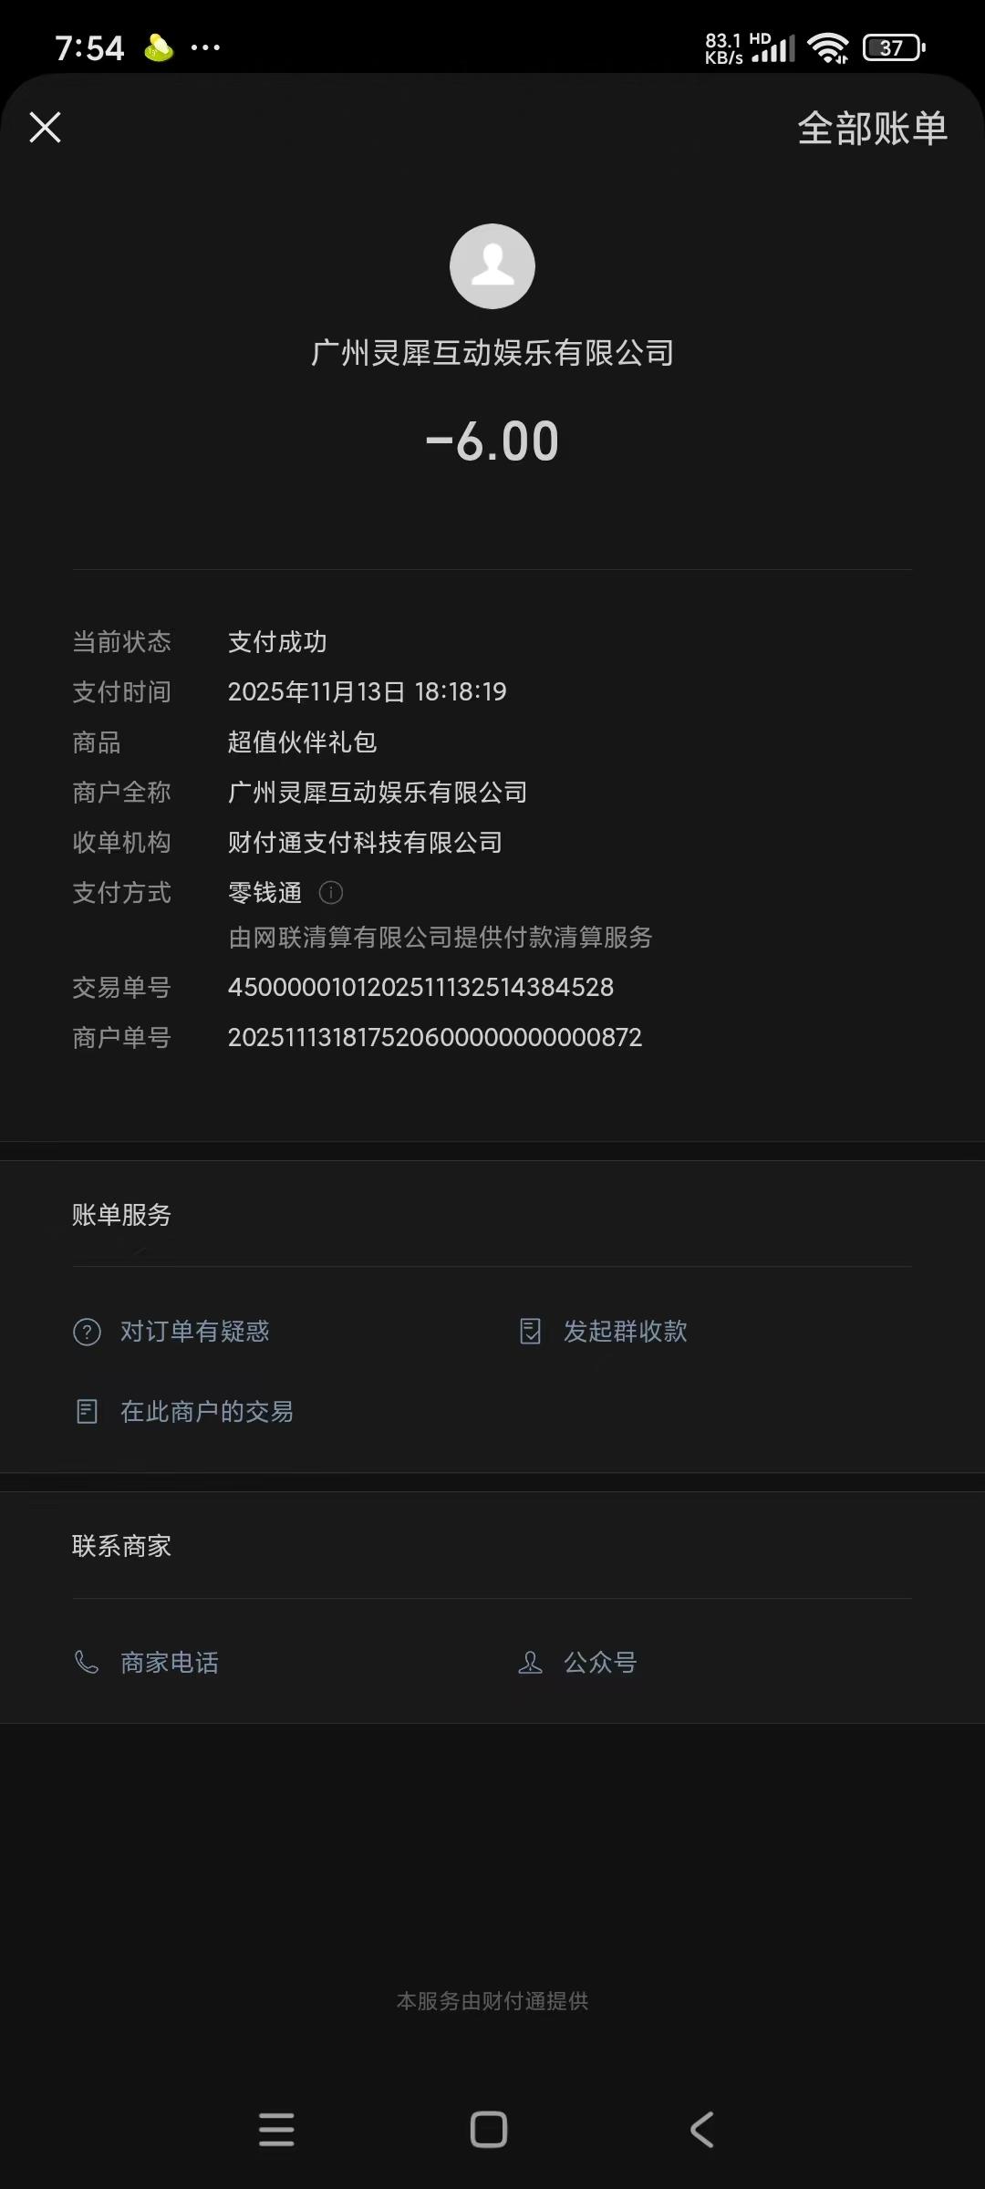
Task: Tap the Android home button
Action: (489, 2130)
